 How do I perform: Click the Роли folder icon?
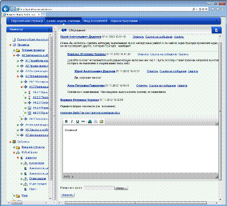[18, 196]
